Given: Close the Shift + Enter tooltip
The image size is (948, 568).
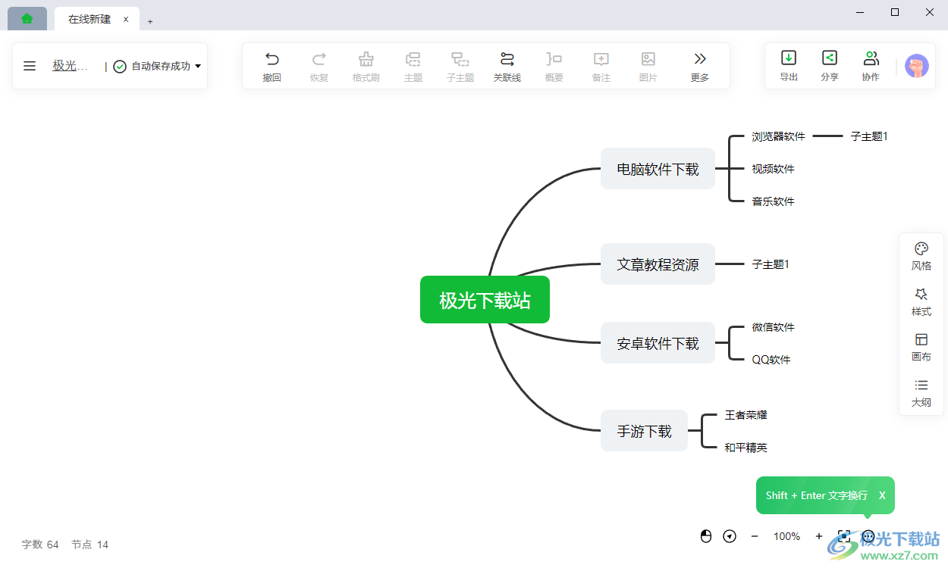Looking at the screenshot, I should [882, 495].
